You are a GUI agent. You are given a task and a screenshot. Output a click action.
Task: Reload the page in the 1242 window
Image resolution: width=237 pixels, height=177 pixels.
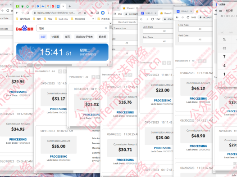point(152,19)
